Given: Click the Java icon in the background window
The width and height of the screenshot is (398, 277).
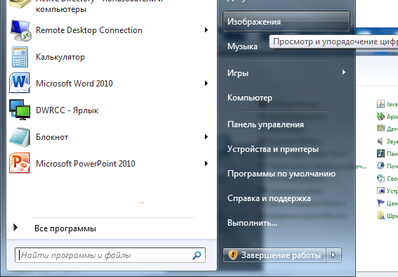Looking at the screenshot, I should pos(380,104).
